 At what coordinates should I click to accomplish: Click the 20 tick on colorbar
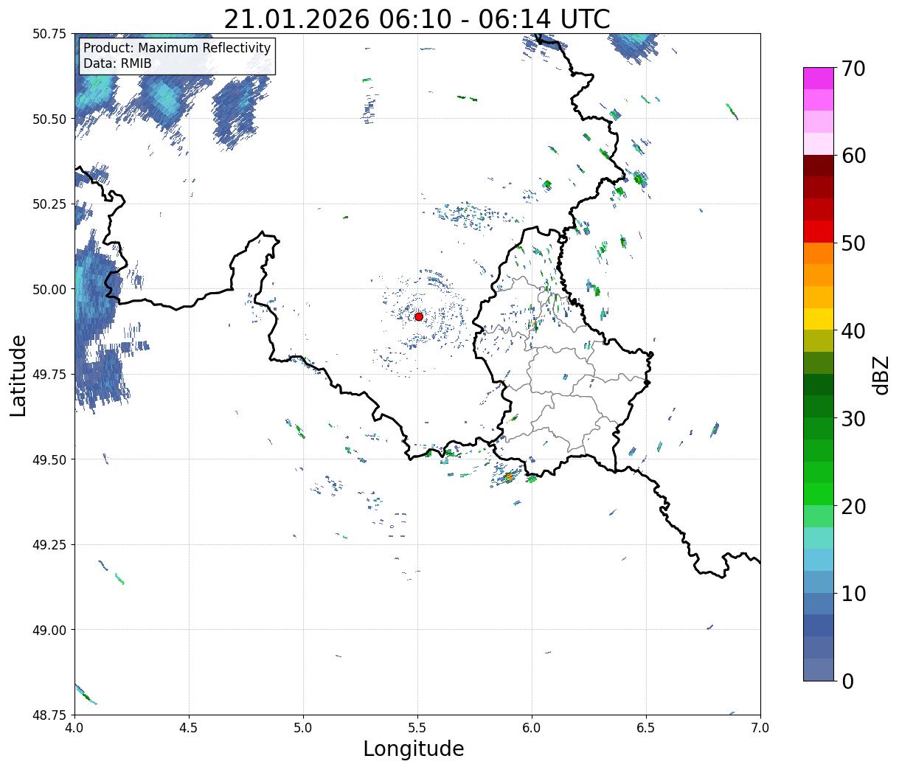tap(853, 506)
